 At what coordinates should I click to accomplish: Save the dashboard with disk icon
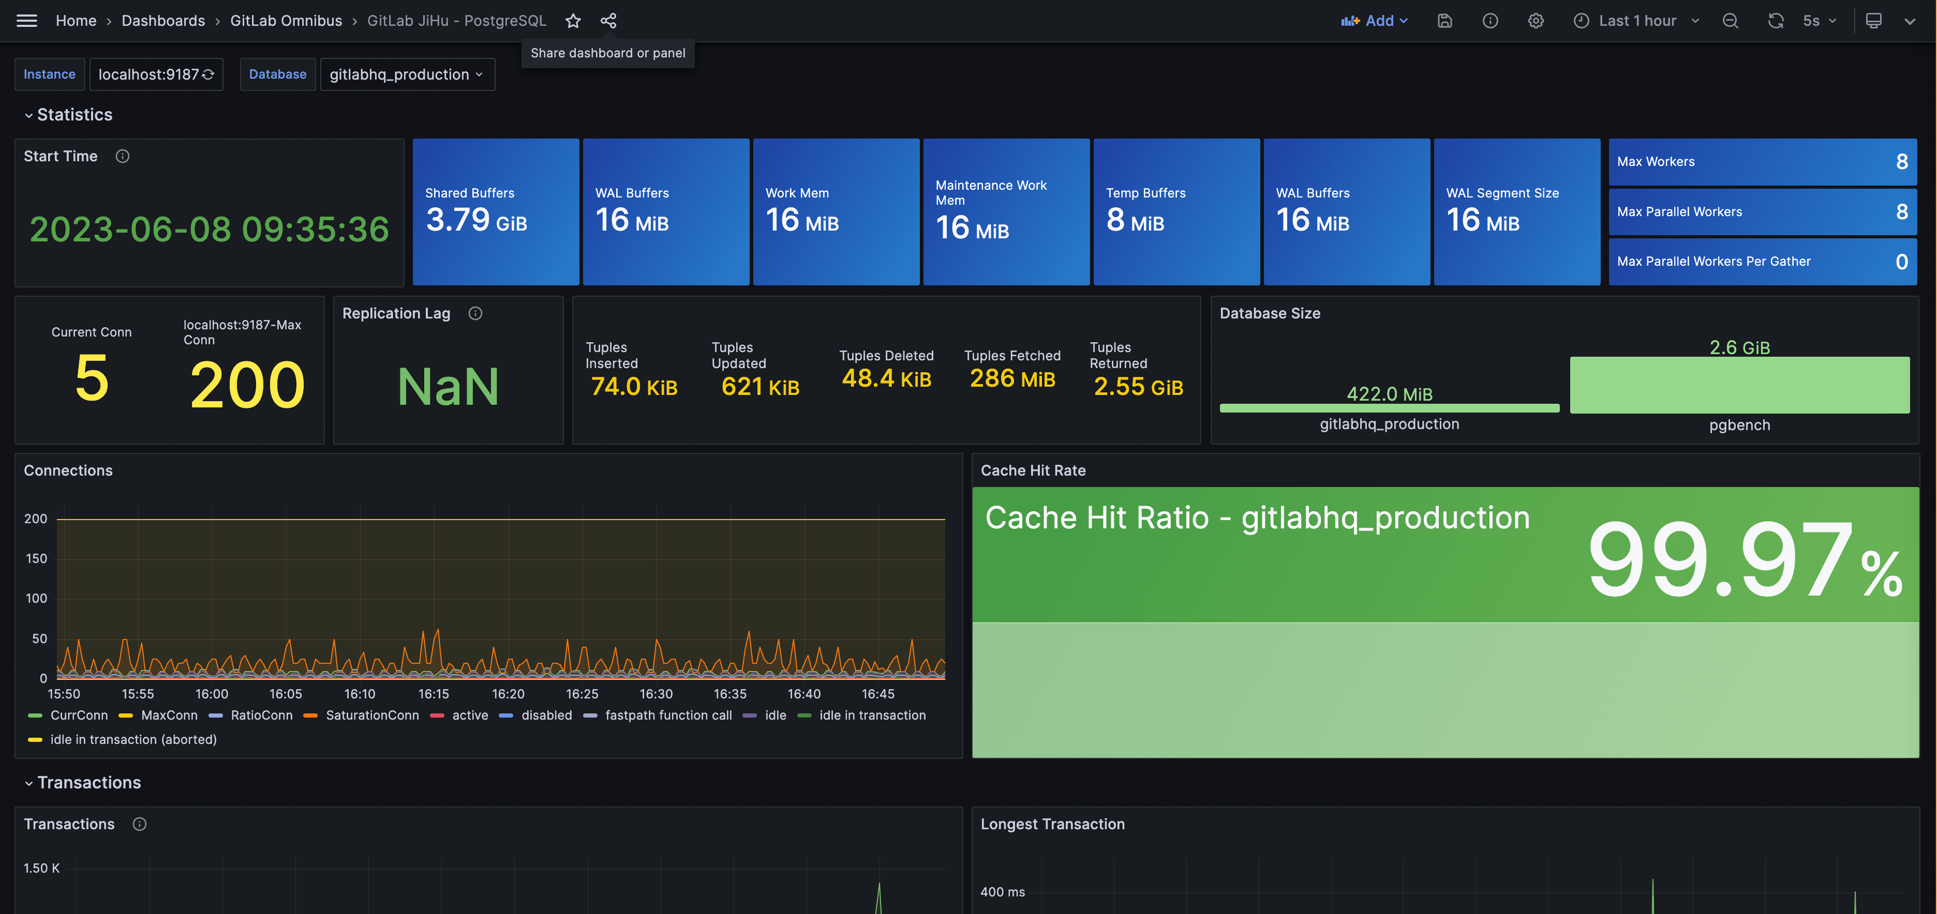click(1444, 20)
